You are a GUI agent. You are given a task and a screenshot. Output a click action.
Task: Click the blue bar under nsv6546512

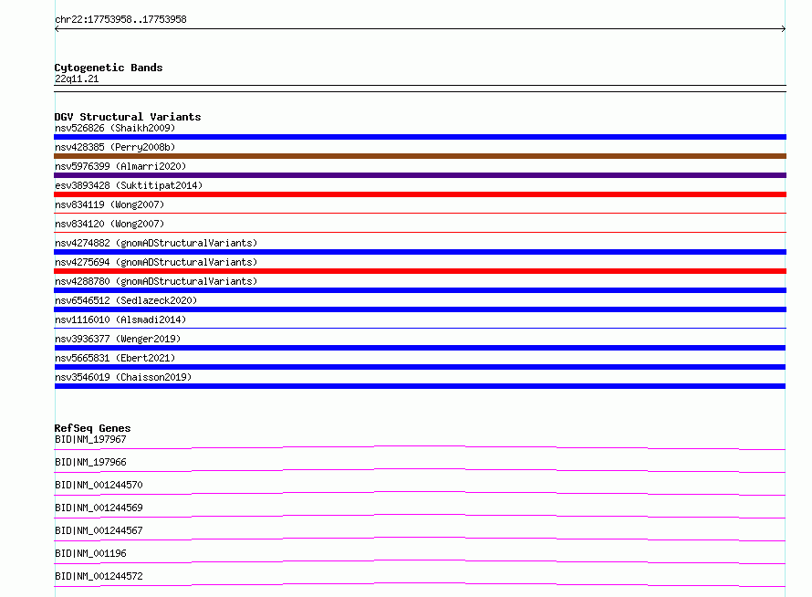[x=420, y=309]
